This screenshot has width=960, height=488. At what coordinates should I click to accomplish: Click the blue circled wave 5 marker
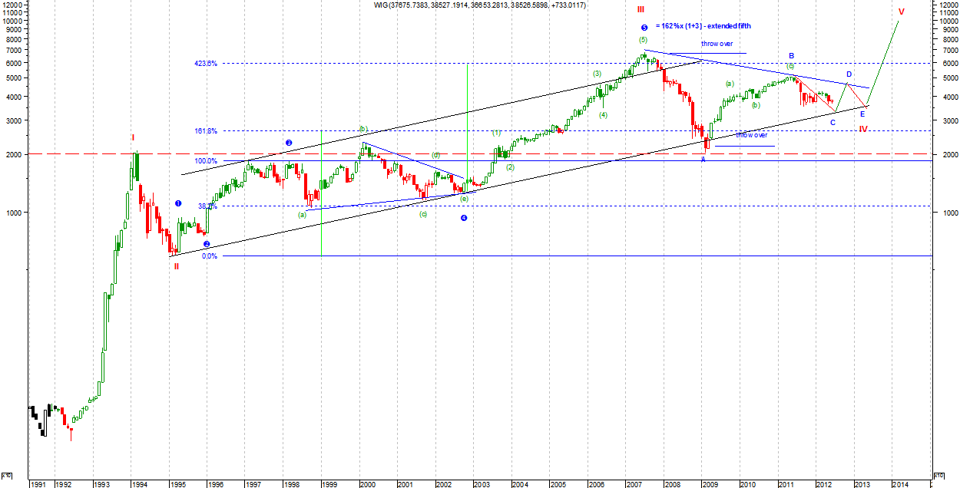644,28
